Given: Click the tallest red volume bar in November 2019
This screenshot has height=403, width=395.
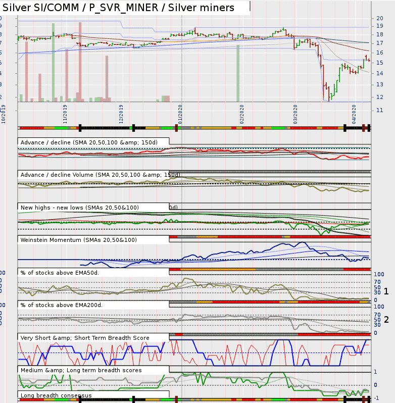Looking at the screenshot, I should [80, 62].
